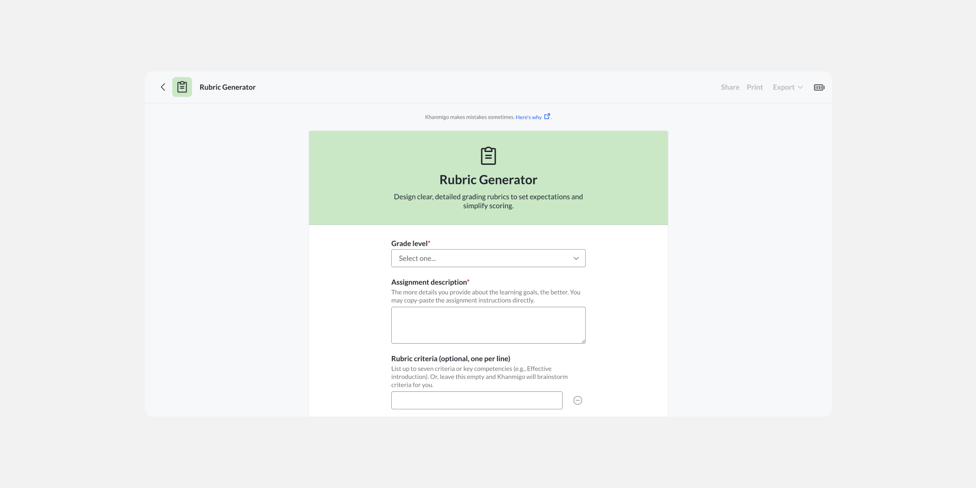The image size is (976, 488).
Task: Click the external link icon beside Here's why
Action: tap(547, 116)
